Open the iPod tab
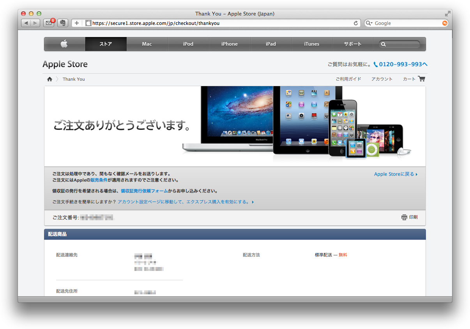470x329 pixels. coord(188,44)
